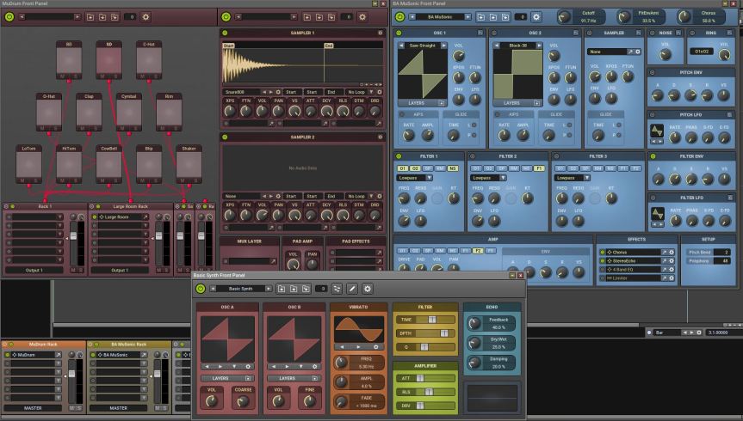Open Filter 3 Lowpass type dropdown
743x421 pixels.
[573, 178]
